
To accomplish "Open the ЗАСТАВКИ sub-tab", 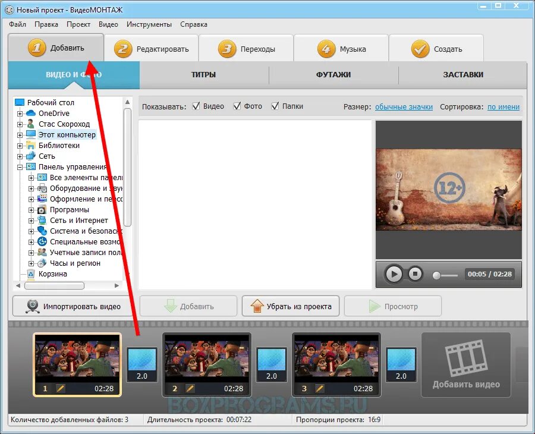I will (463, 75).
